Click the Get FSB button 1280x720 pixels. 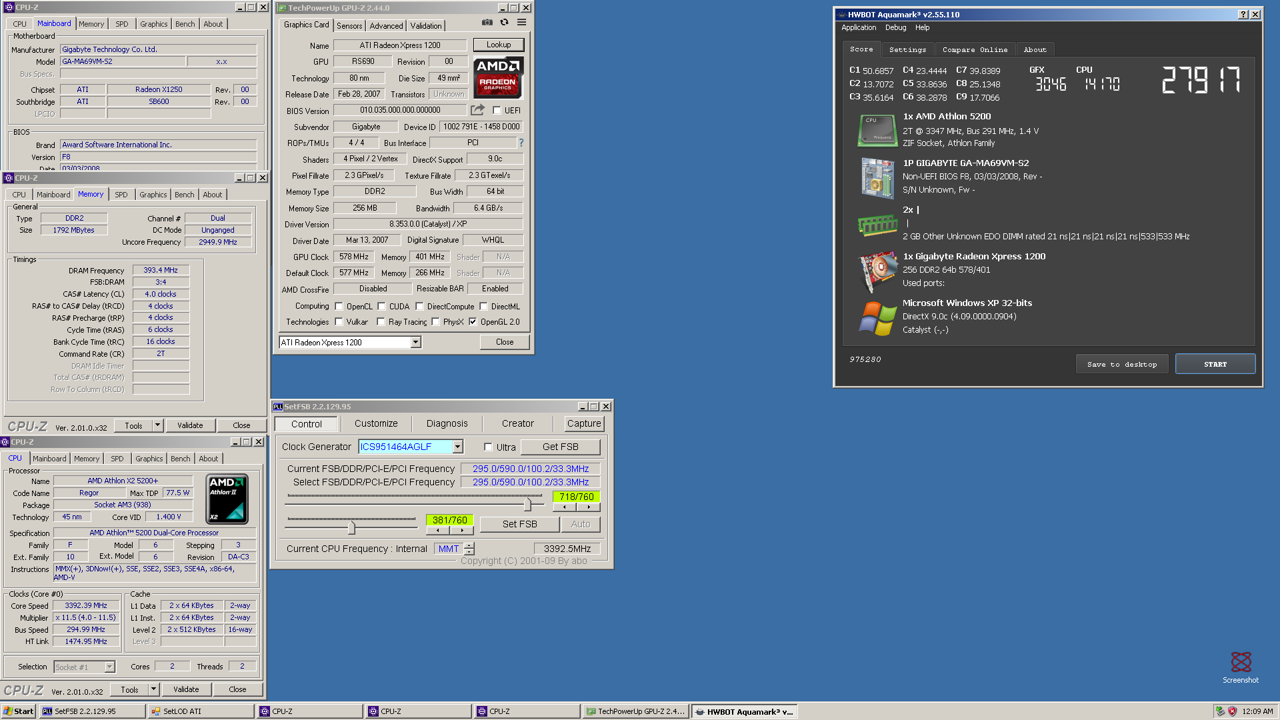click(x=560, y=447)
